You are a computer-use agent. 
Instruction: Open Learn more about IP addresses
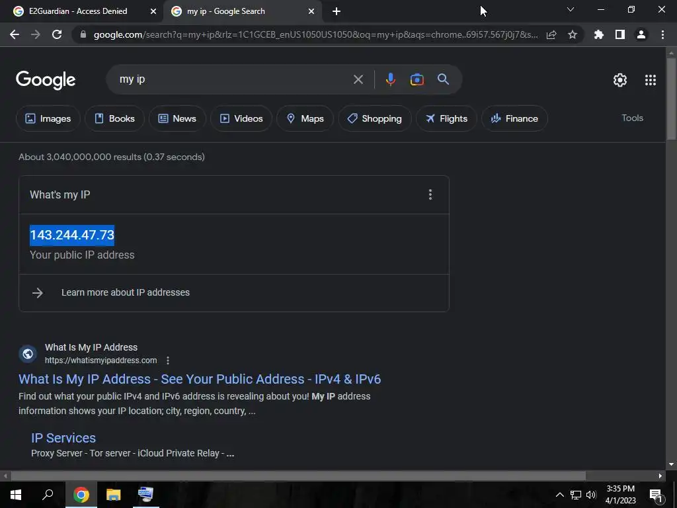coord(125,292)
